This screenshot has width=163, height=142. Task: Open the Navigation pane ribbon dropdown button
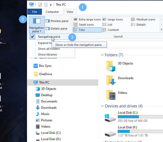pos(37,25)
